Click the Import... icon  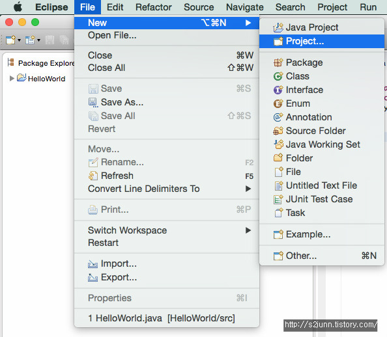[x=93, y=264]
